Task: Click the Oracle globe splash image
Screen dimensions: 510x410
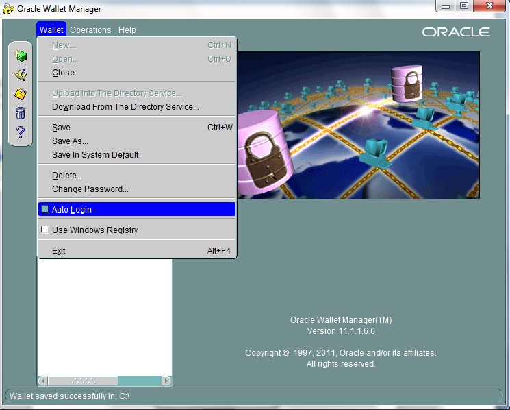Action: pos(358,125)
